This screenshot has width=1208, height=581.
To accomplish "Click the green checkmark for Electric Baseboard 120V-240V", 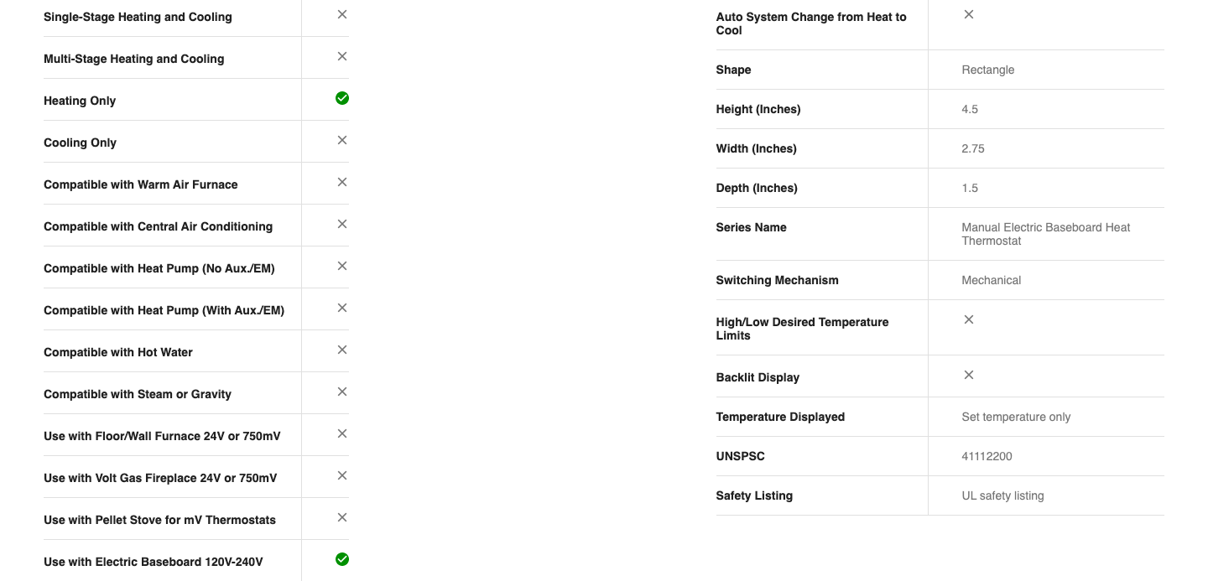I will 342,559.
